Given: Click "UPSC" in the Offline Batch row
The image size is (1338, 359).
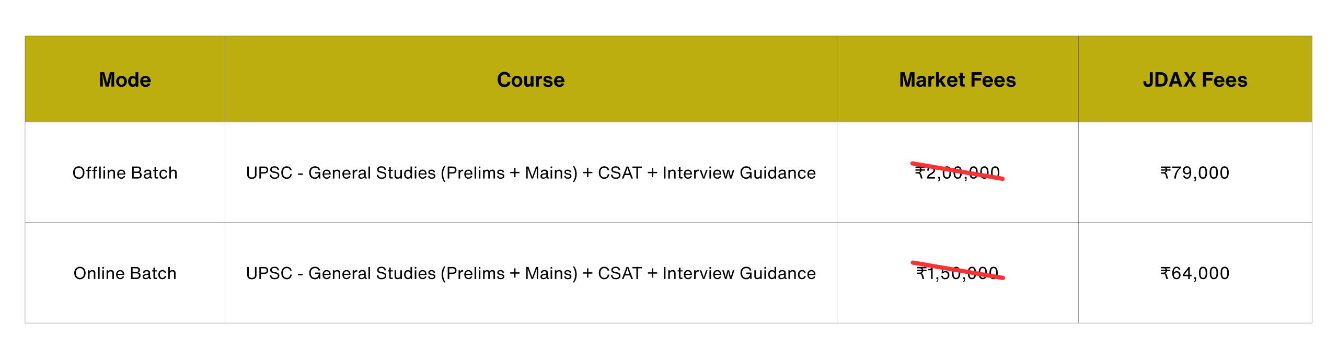Looking at the screenshot, I should click(269, 173).
